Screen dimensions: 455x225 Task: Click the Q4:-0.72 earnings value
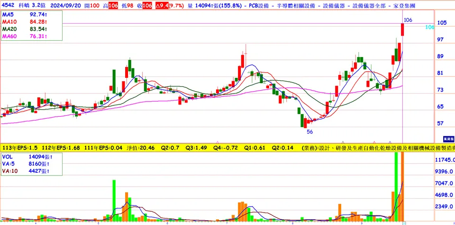(x=226, y=148)
